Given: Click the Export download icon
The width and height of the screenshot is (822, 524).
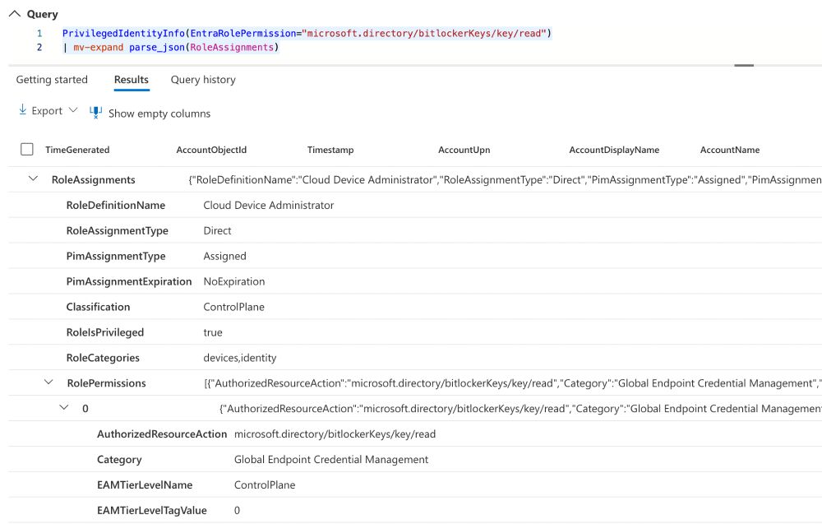Looking at the screenshot, I should [x=22, y=109].
